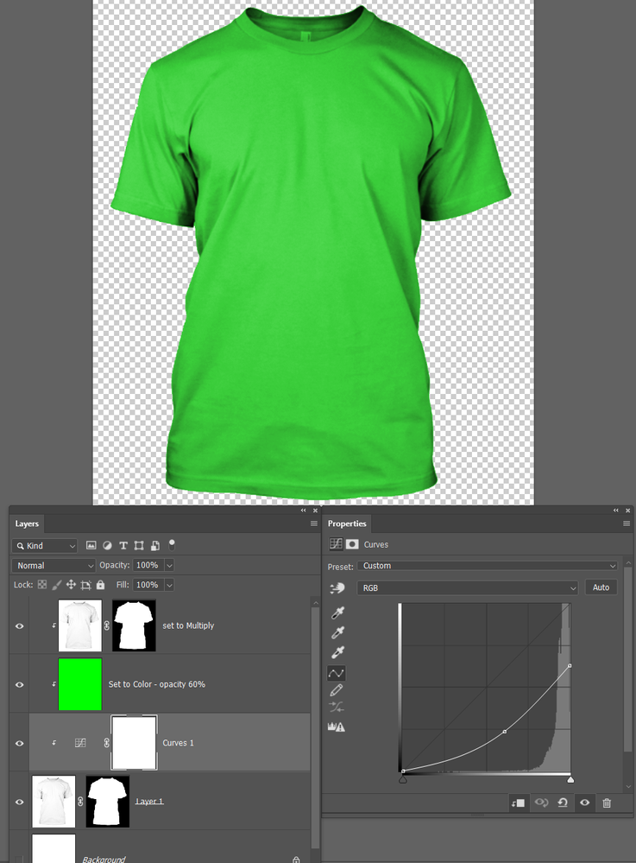Select the green color fill layer thumbnail
Viewport: 636px width, 863px height.
80,684
